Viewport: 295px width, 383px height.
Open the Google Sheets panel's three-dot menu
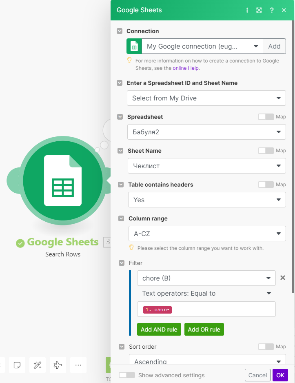tap(247, 10)
